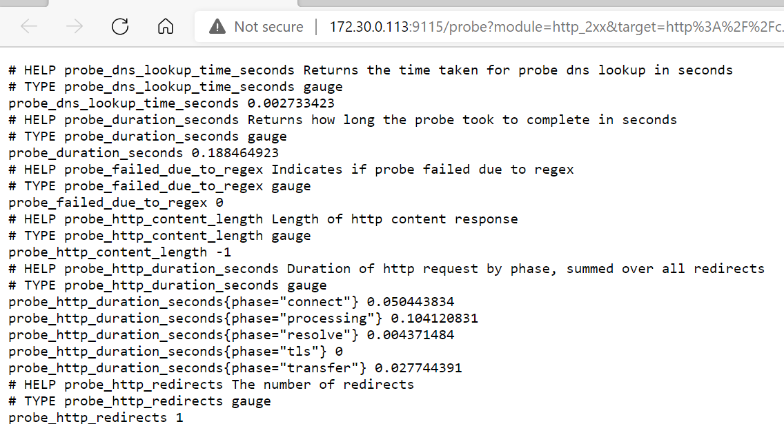Image resolution: width=784 pixels, height=424 pixels.
Task: Click the probe_failed_due_to_regex 0 metric line
Action: tap(116, 203)
